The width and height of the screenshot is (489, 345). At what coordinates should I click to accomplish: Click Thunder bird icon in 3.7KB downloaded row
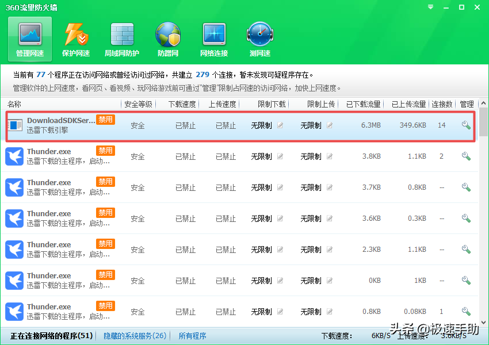tap(14, 187)
